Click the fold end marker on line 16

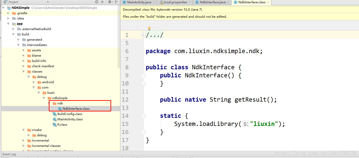click(x=143, y=132)
